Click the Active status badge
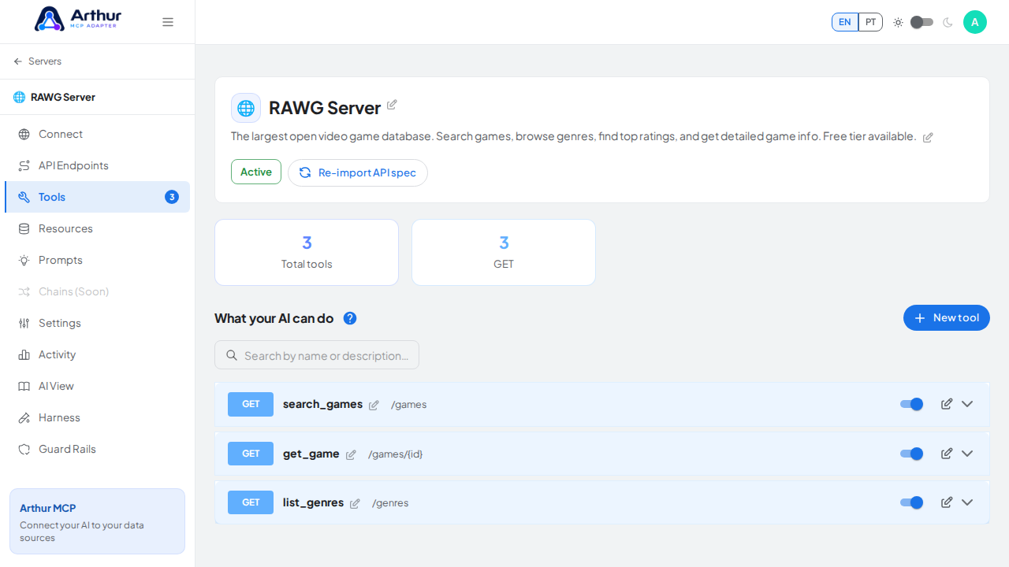 point(256,172)
